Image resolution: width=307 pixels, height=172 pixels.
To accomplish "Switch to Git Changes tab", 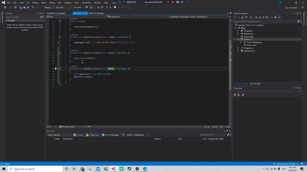I will [255, 84].
